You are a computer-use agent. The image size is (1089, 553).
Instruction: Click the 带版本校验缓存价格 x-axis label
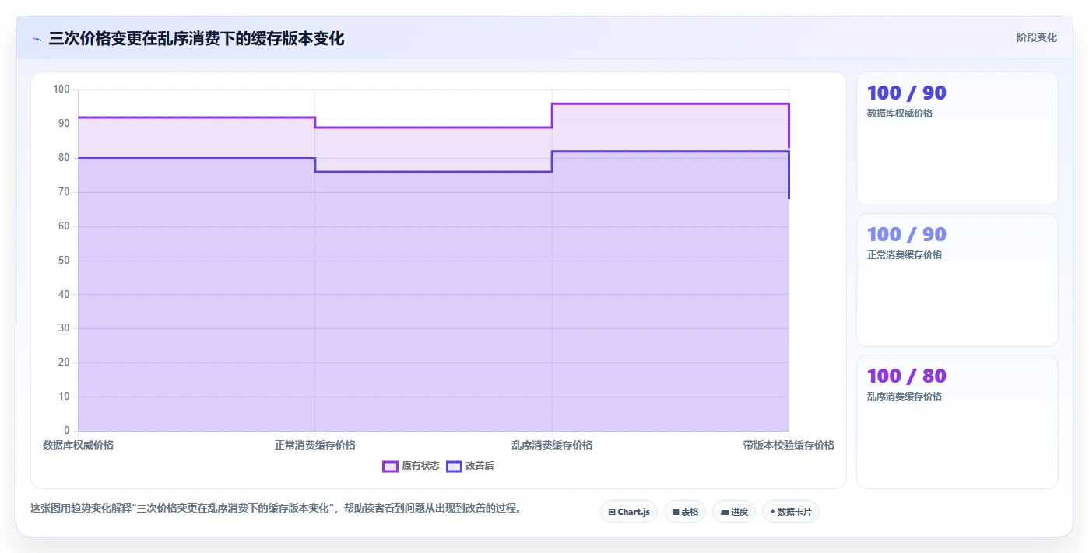(x=789, y=445)
